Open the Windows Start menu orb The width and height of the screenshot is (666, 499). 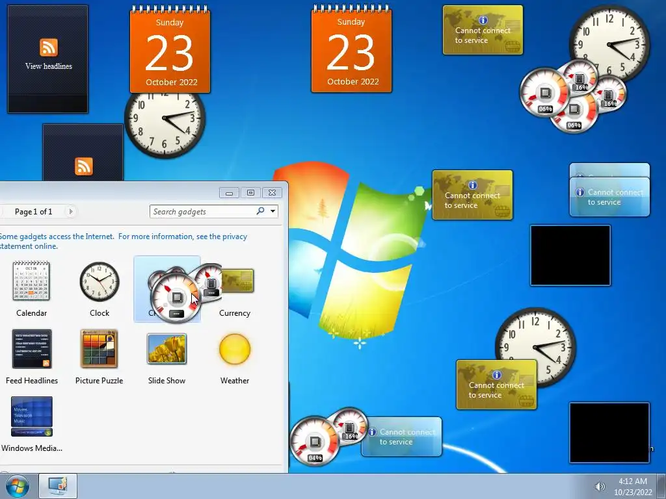(18, 486)
